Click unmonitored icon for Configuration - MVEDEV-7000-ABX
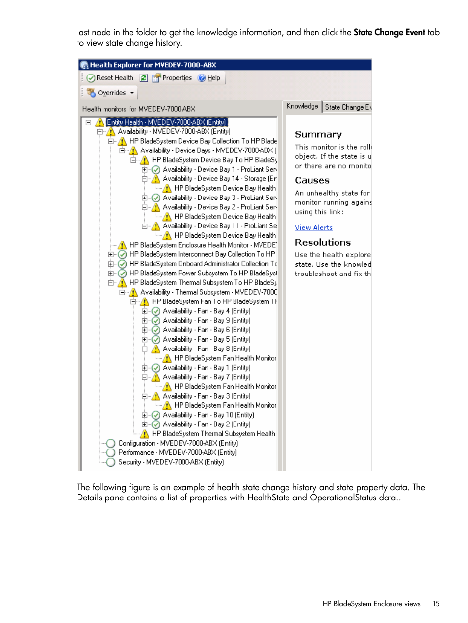This screenshot has height=623, width=468. (x=111, y=443)
